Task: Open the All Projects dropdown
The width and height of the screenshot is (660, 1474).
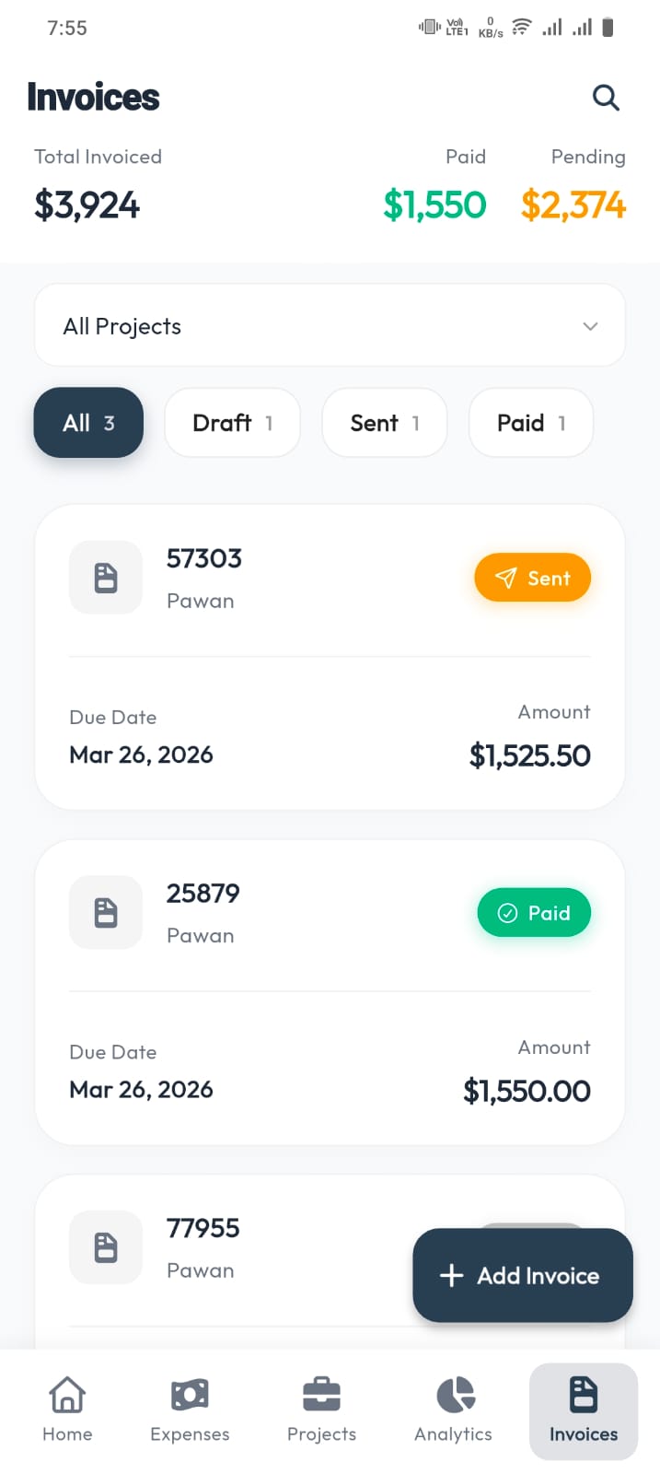Action: (x=329, y=325)
